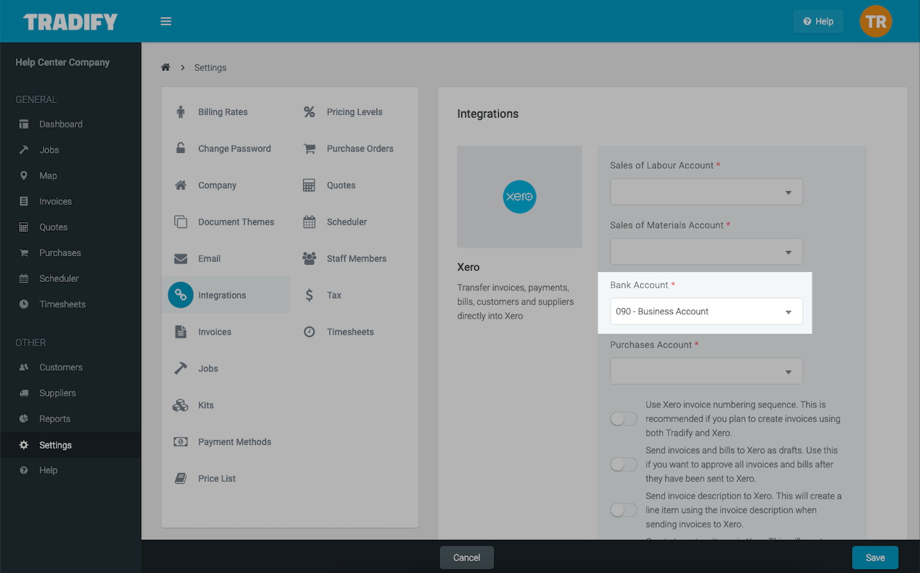The height and width of the screenshot is (573, 920).
Task: Click the Cancel button
Action: pyautogui.click(x=467, y=558)
